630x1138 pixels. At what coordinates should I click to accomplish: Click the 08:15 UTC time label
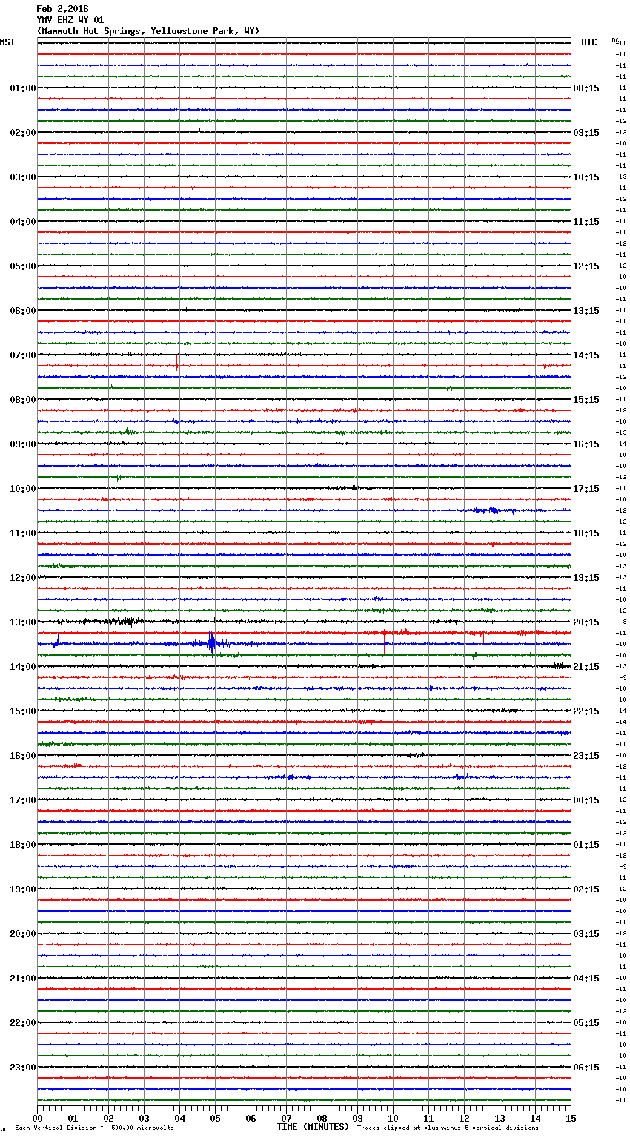(x=586, y=88)
